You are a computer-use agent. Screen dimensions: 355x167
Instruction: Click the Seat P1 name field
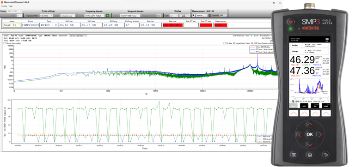pyautogui.click(x=12, y=25)
